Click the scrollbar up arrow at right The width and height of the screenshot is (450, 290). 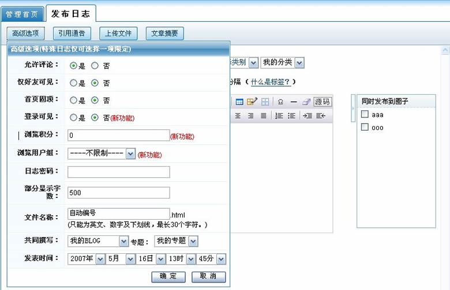coord(445,51)
